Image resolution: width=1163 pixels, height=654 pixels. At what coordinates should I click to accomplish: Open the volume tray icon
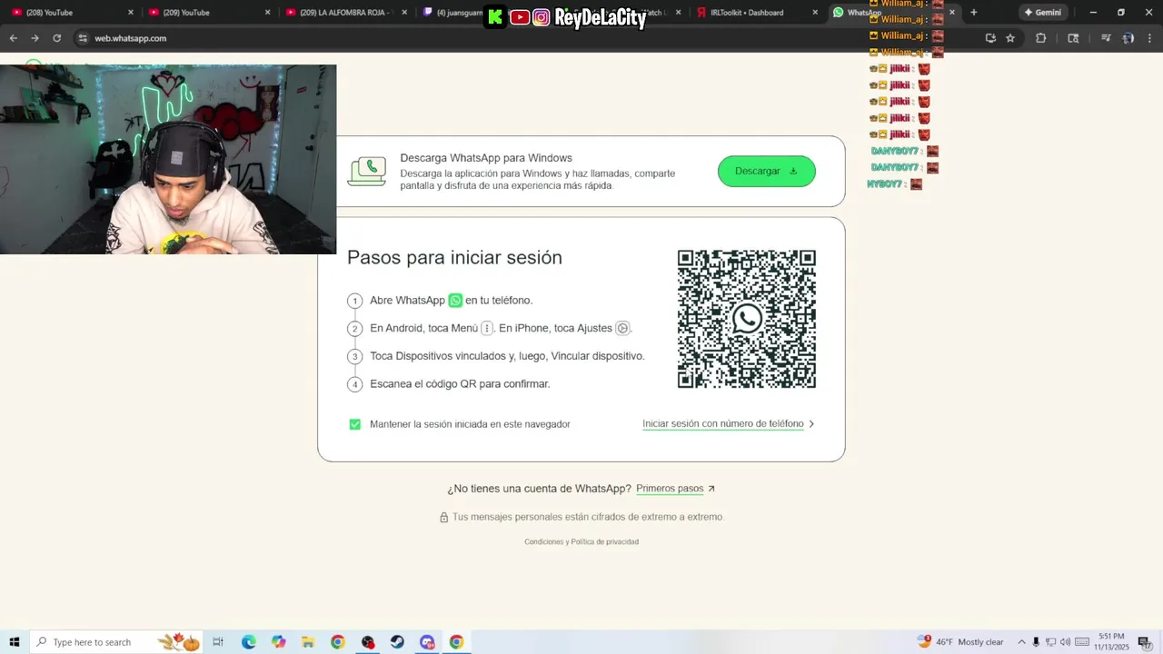tap(1065, 642)
